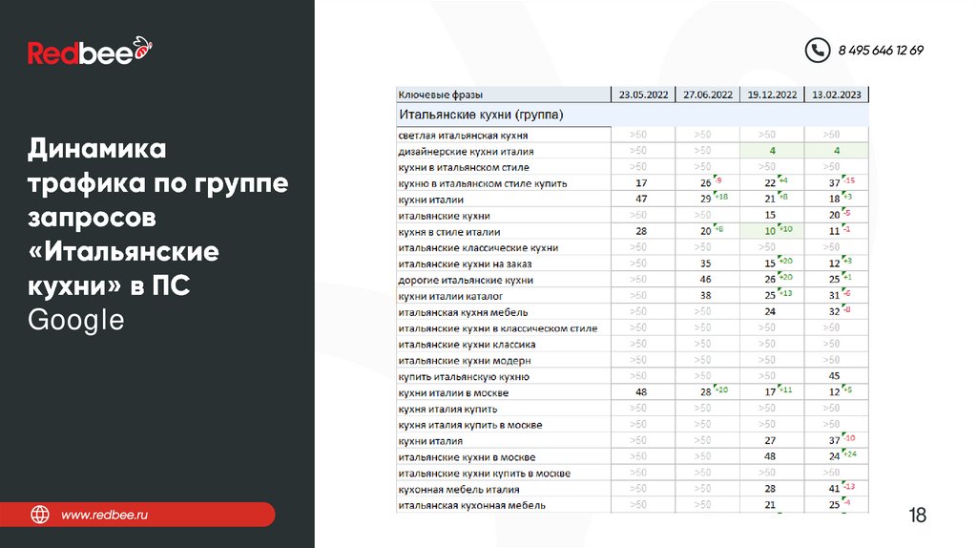The width and height of the screenshot is (977, 548).
Task: Select row 'итальянские кухни на заказ'
Action: point(633,263)
